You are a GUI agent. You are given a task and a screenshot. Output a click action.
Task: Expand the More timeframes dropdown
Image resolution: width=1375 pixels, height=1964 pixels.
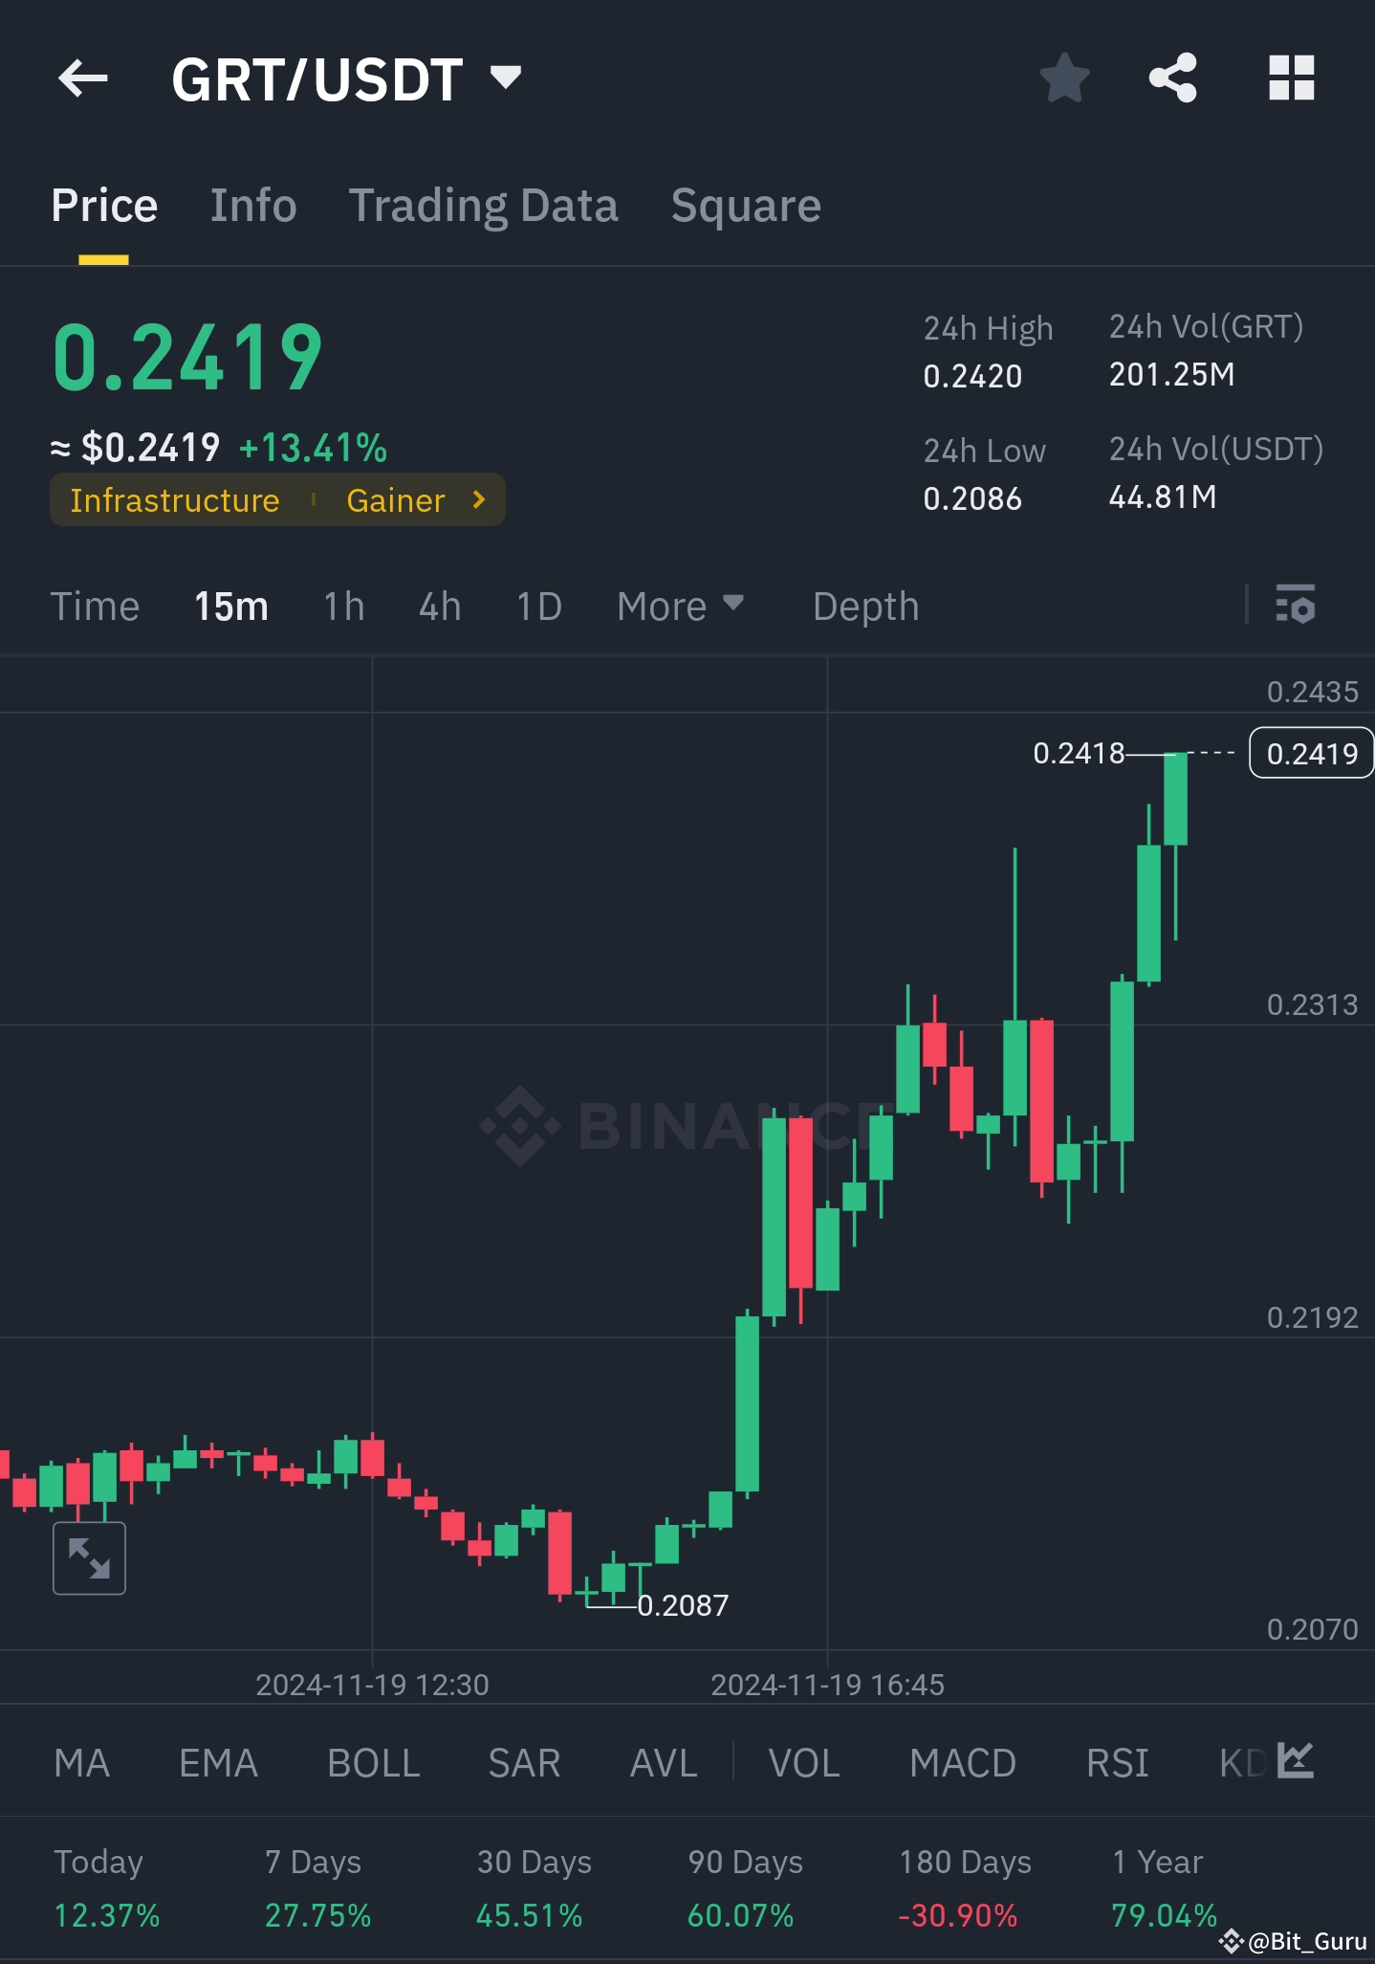[x=680, y=606]
